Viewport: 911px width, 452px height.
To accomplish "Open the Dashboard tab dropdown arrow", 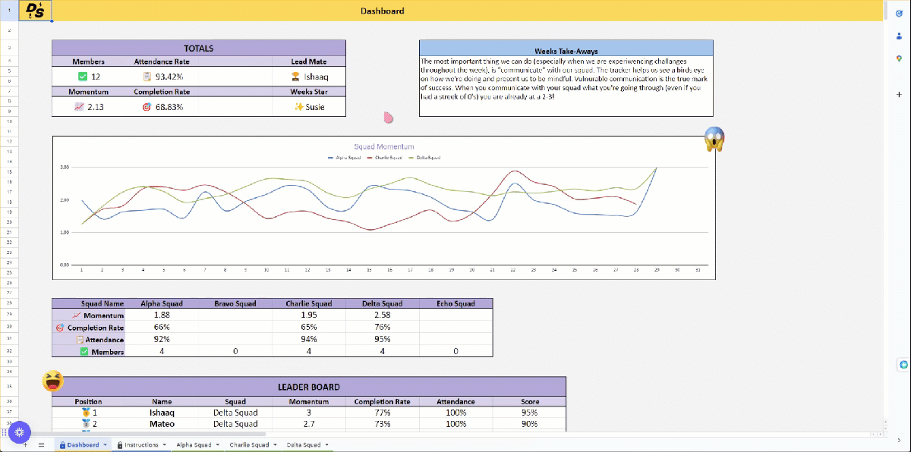I will [x=105, y=444].
